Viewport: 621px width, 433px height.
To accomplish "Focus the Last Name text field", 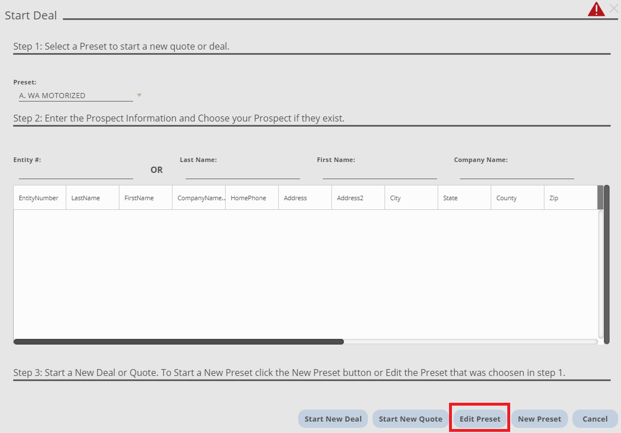I will (242, 172).
